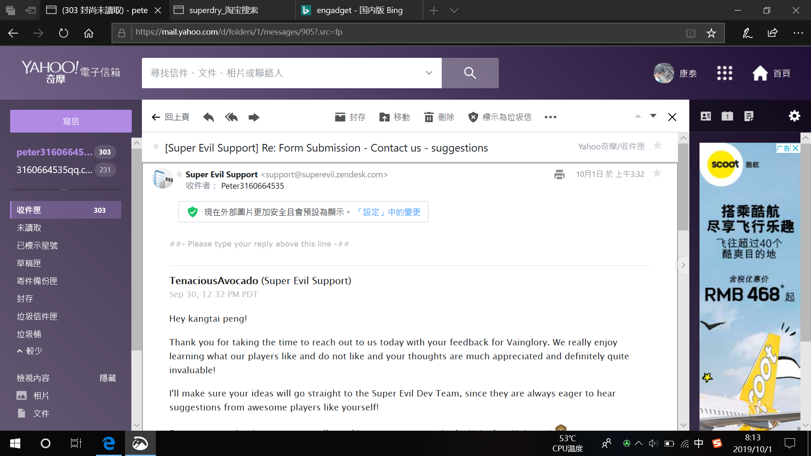The image size is (811, 456).
Task: Toggle unread dot beside email subject
Action: (x=156, y=147)
